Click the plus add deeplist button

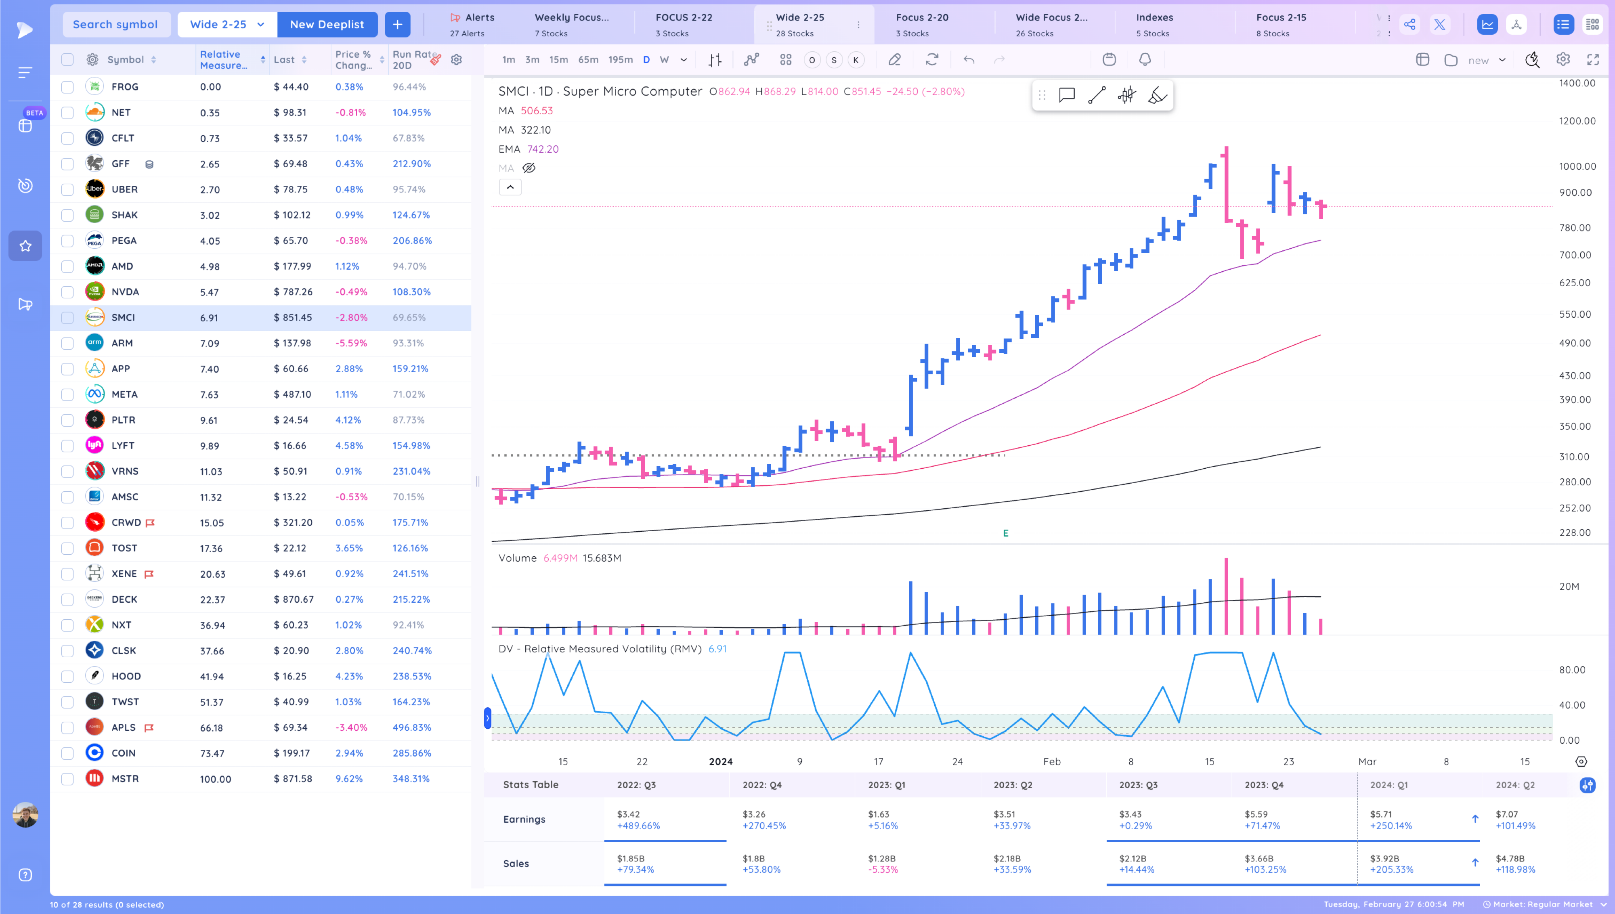coord(397,25)
